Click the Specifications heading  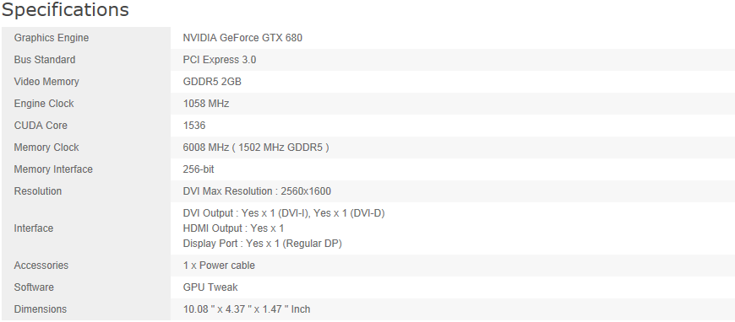click(65, 10)
